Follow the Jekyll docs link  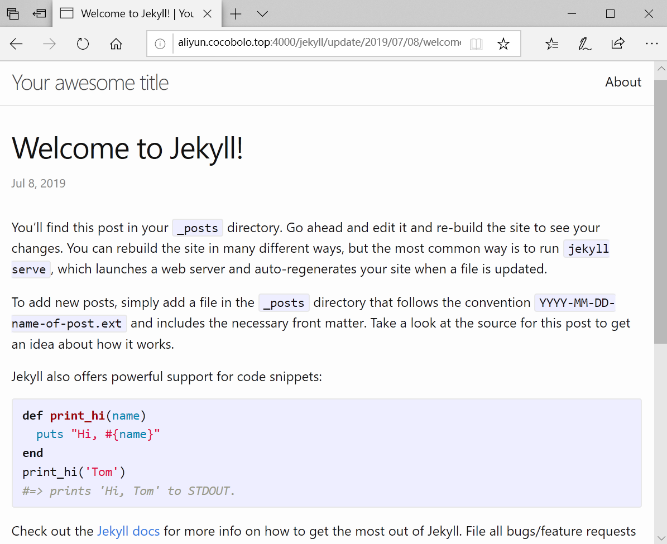[x=128, y=531]
